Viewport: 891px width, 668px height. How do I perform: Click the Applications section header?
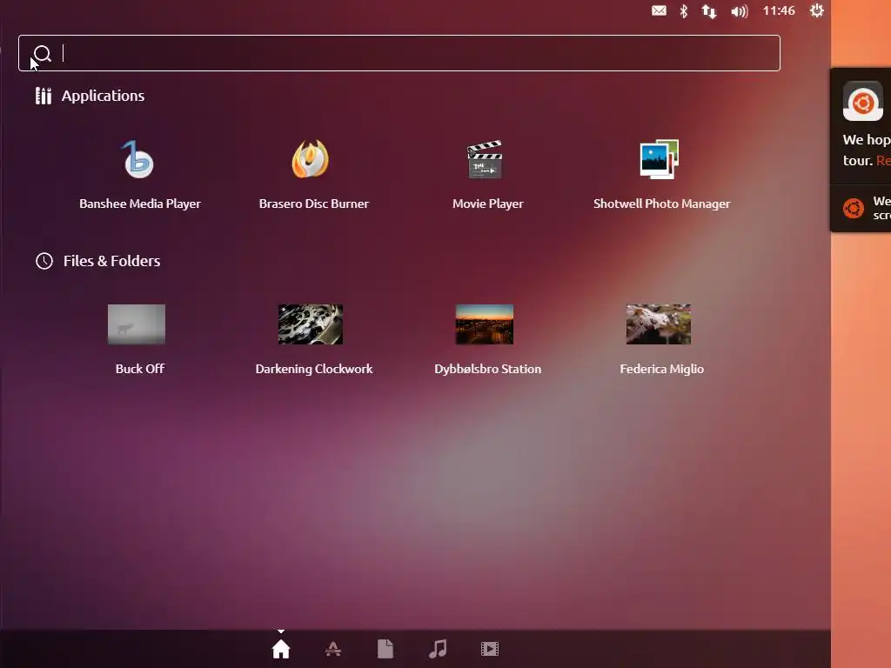[x=103, y=96]
